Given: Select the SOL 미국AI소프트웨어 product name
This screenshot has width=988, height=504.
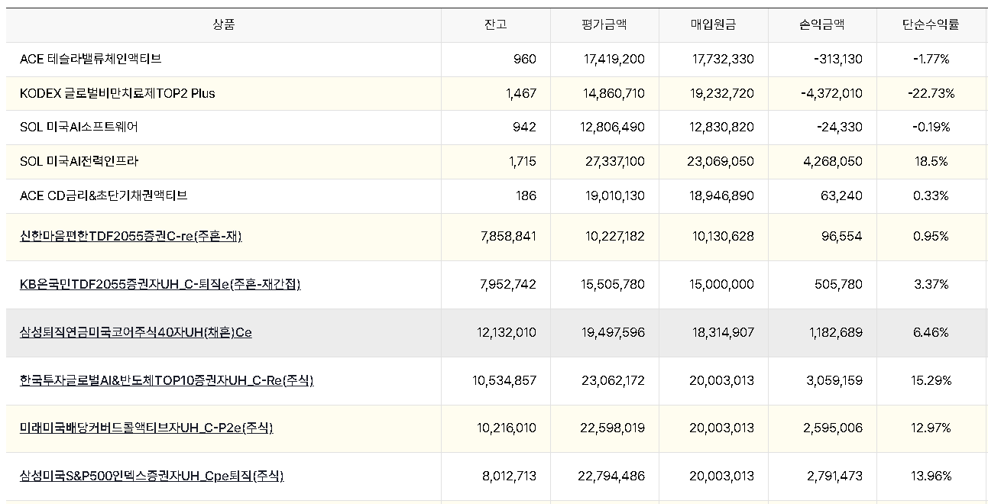Looking at the screenshot, I should 79,127.
